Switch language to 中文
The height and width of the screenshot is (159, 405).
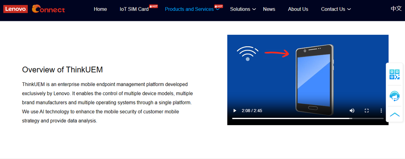pos(396,9)
